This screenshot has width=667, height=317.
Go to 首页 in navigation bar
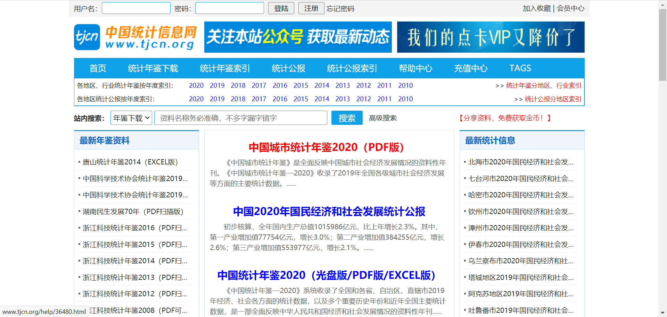(x=98, y=68)
